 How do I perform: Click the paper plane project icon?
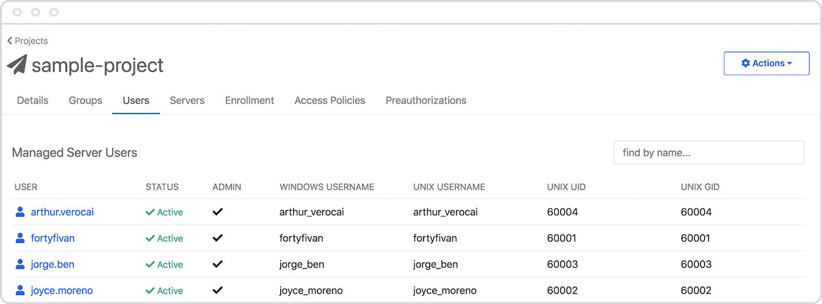point(17,65)
